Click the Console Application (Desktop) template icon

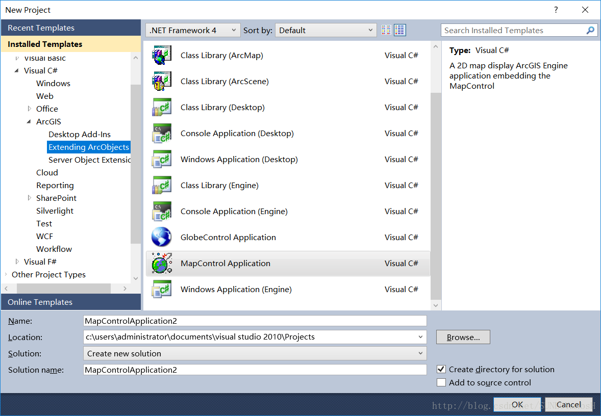[161, 133]
